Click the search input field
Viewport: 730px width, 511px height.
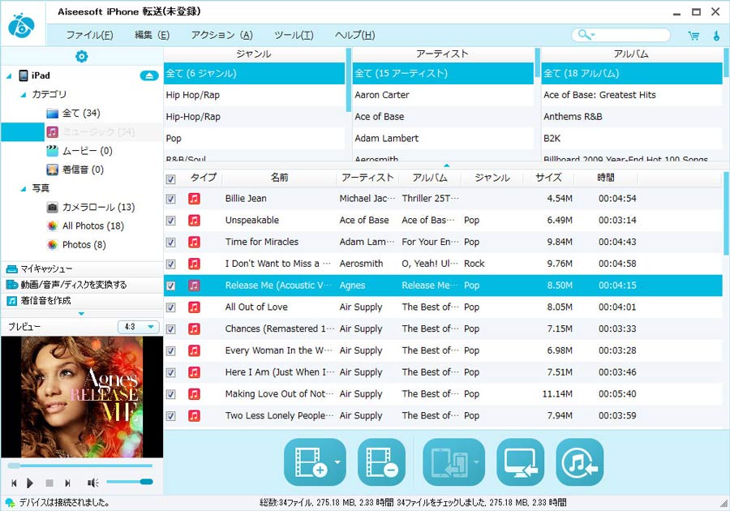tap(630, 35)
